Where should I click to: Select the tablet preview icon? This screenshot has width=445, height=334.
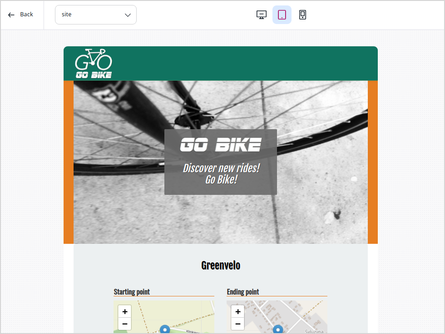(282, 15)
